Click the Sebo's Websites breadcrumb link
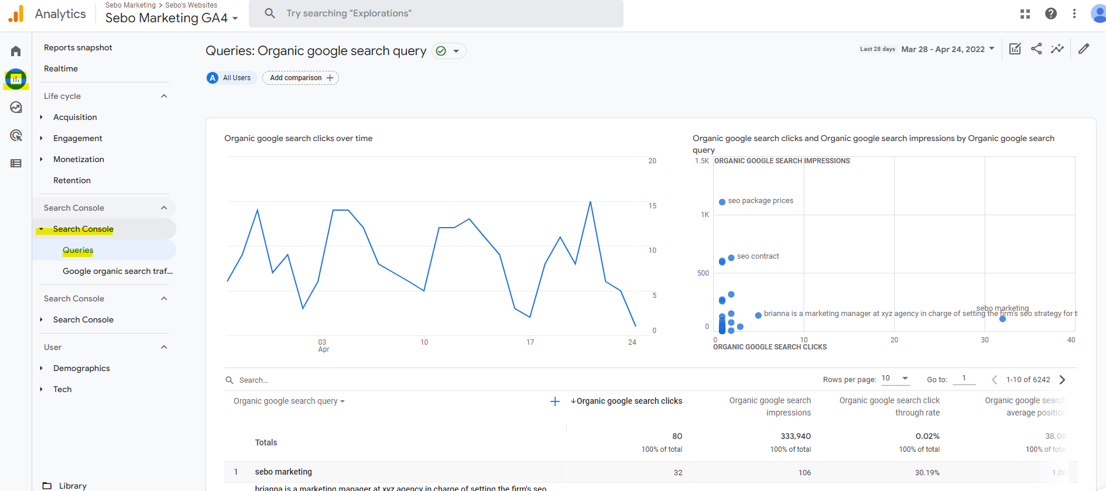 191,5
